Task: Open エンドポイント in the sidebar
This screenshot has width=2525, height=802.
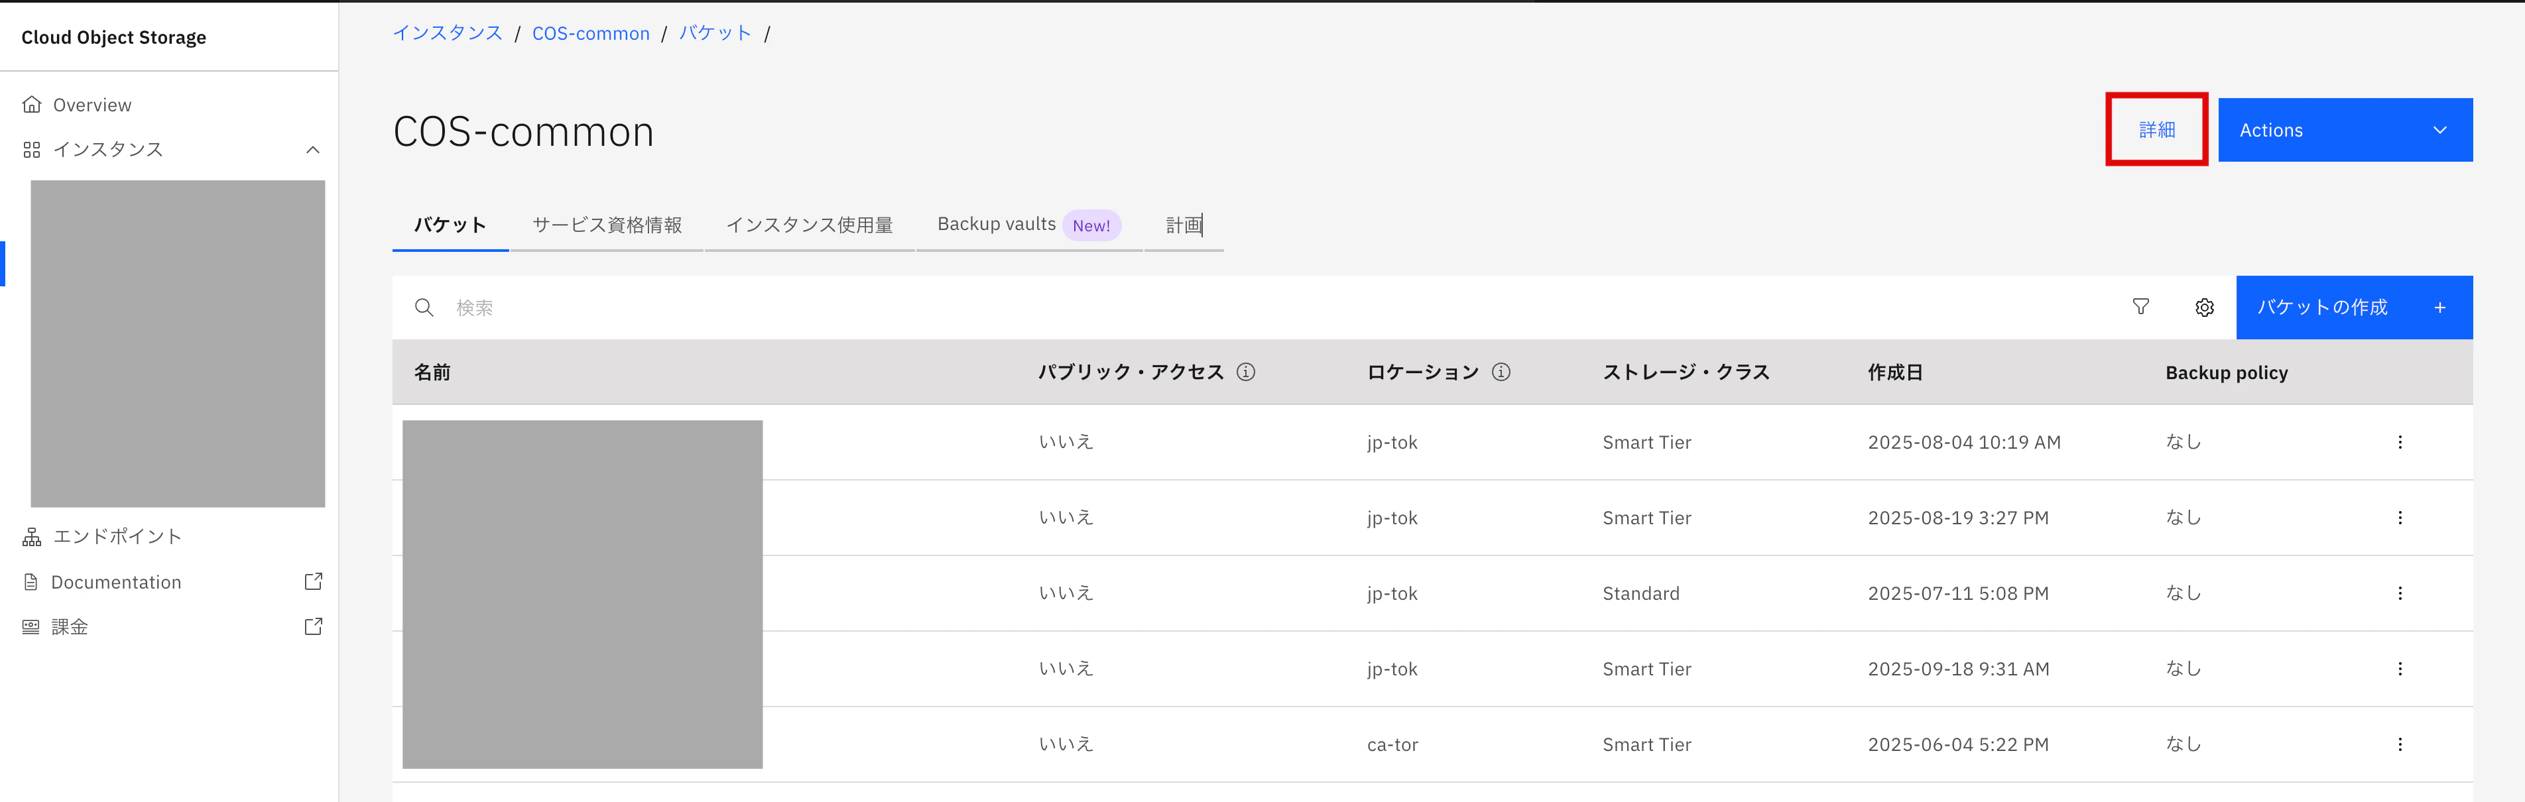Action: tap(117, 537)
